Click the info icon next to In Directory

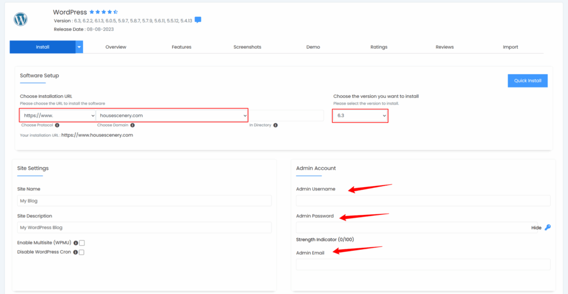click(x=276, y=125)
